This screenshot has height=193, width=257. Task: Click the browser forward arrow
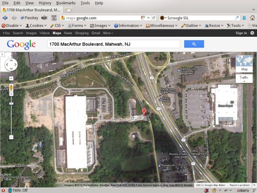click(x=14, y=18)
